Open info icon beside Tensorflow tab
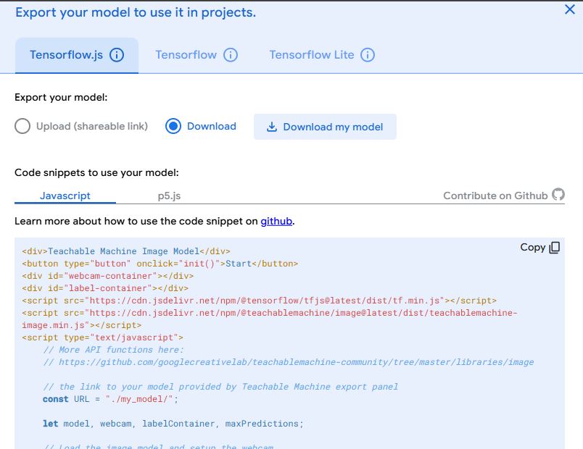This screenshot has width=583, height=449. (x=231, y=55)
